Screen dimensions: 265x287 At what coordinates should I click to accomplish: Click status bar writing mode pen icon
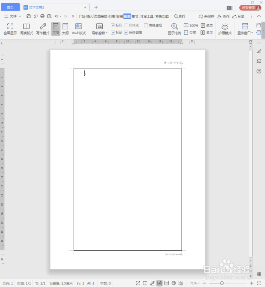point(152,283)
